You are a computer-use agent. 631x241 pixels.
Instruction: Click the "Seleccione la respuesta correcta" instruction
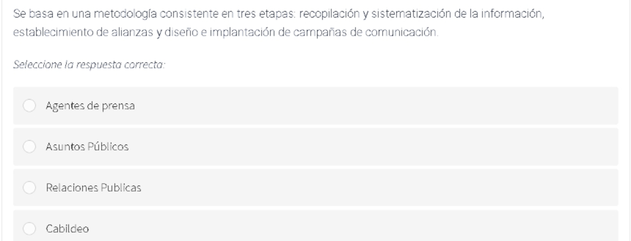click(89, 65)
